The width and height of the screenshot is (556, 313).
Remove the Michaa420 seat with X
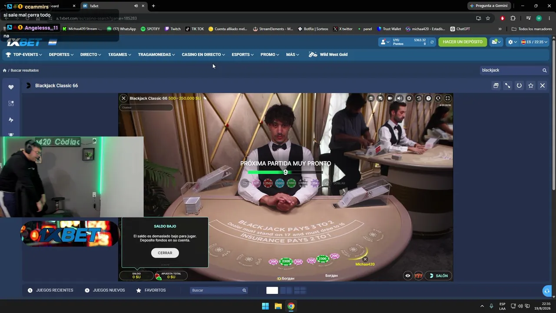tap(365, 259)
